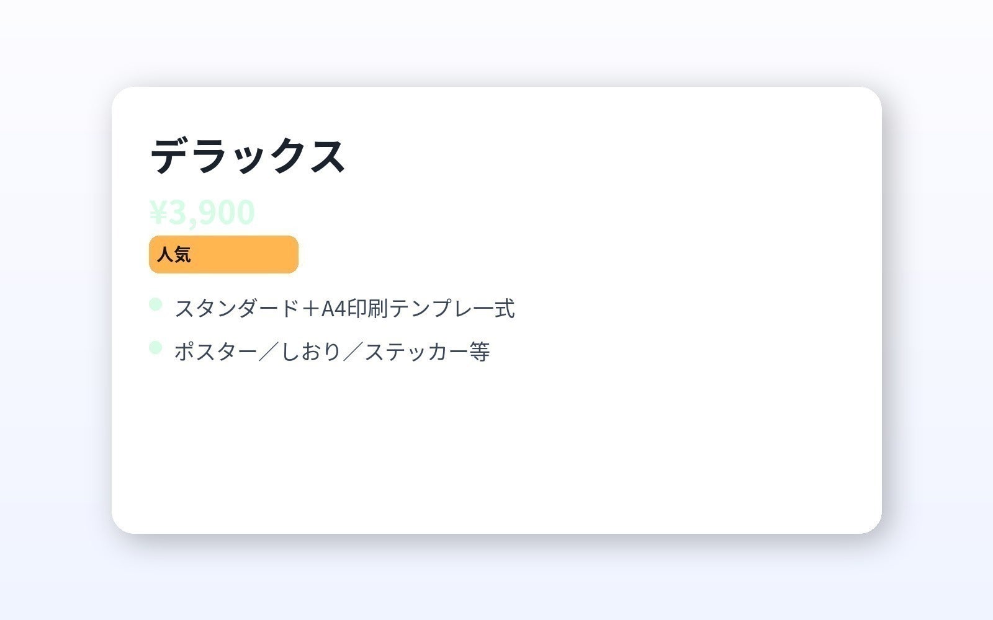Click the page background outside the card
The image size is (993, 620).
coord(56,310)
